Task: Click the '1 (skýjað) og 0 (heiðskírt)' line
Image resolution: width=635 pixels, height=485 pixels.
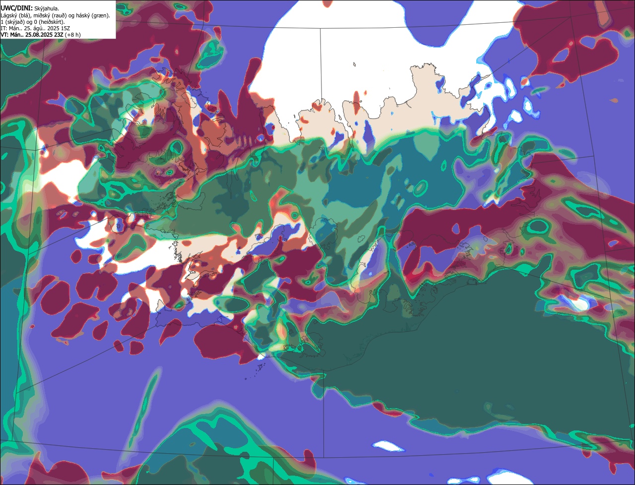Action: [x=33, y=22]
